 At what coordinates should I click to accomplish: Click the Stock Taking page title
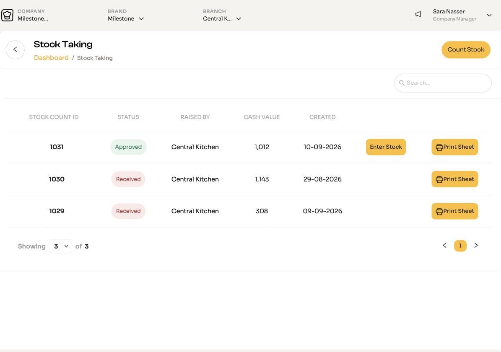click(x=63, y=44)
